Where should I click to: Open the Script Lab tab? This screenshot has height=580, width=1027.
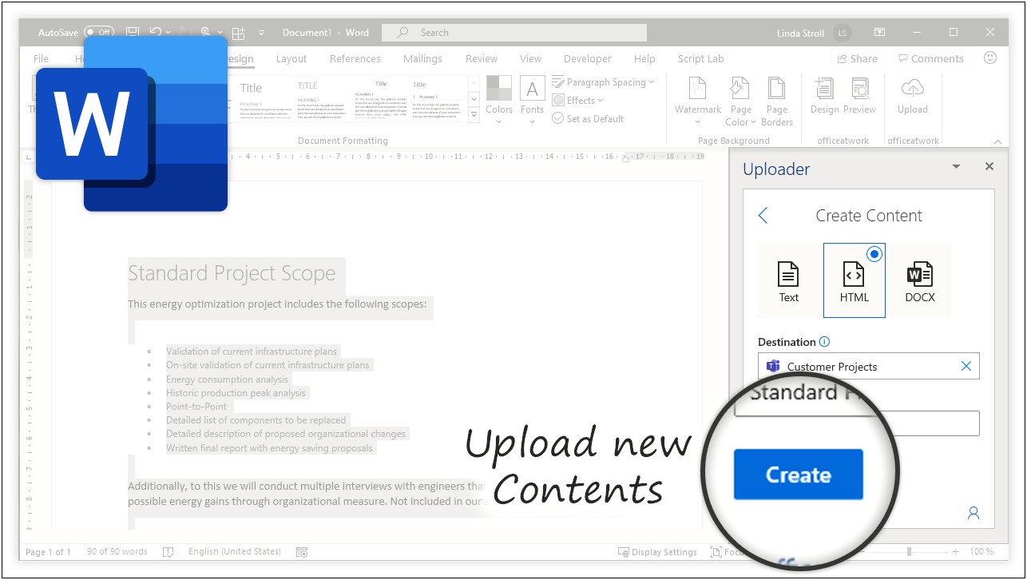click(701, 58)
